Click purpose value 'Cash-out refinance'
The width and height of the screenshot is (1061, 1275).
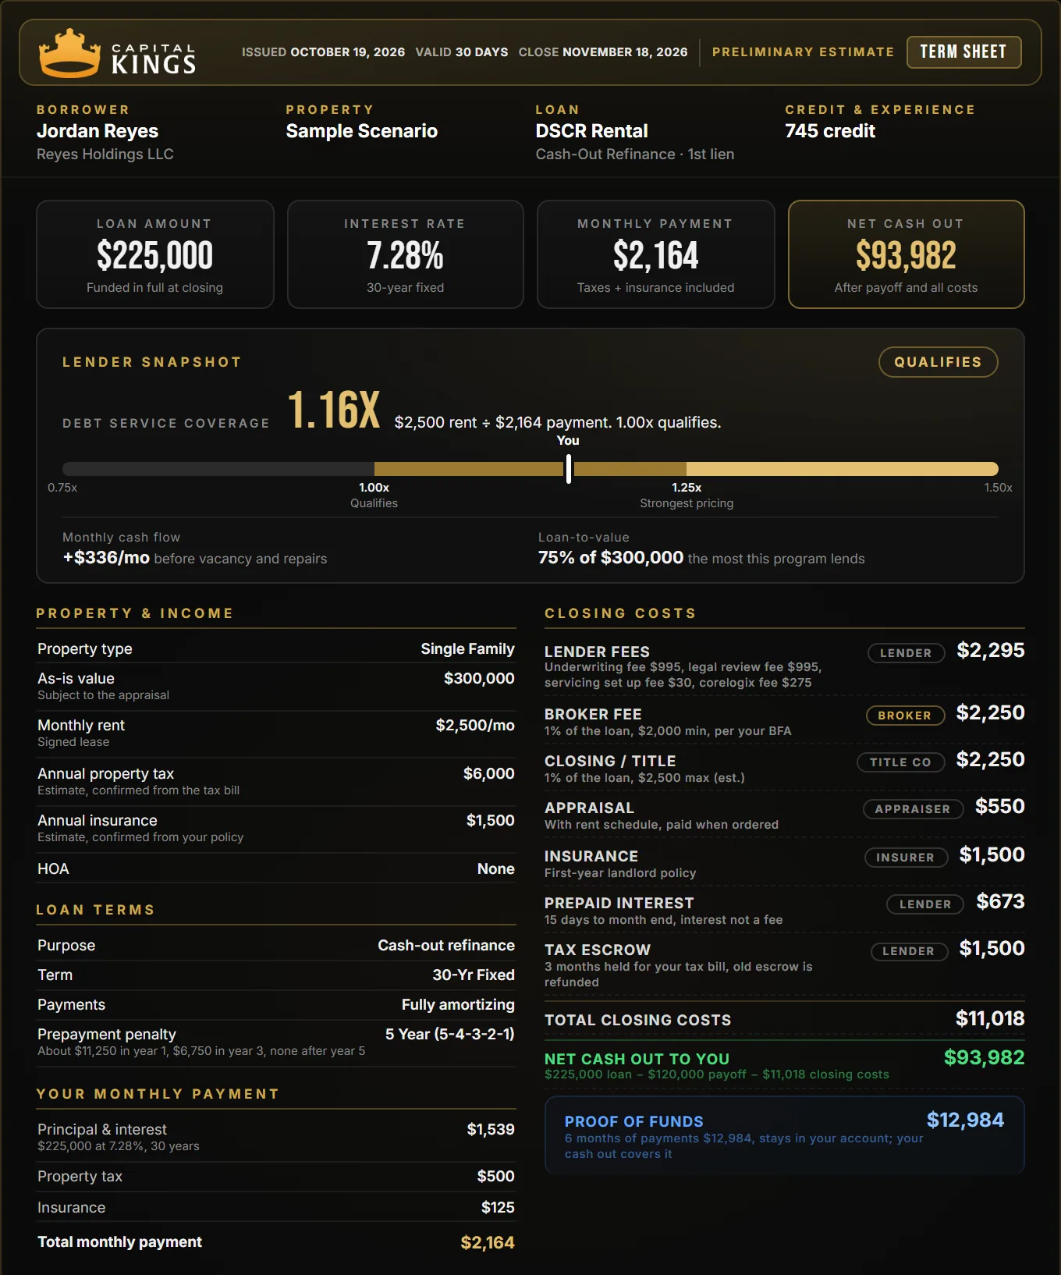(446, 946)
